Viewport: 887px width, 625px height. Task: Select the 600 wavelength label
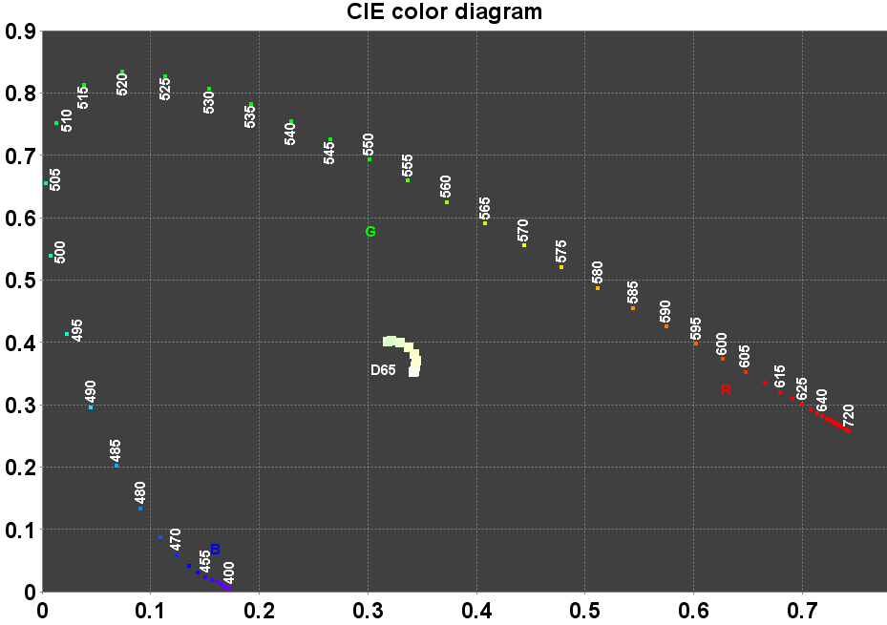click(722, 344)
